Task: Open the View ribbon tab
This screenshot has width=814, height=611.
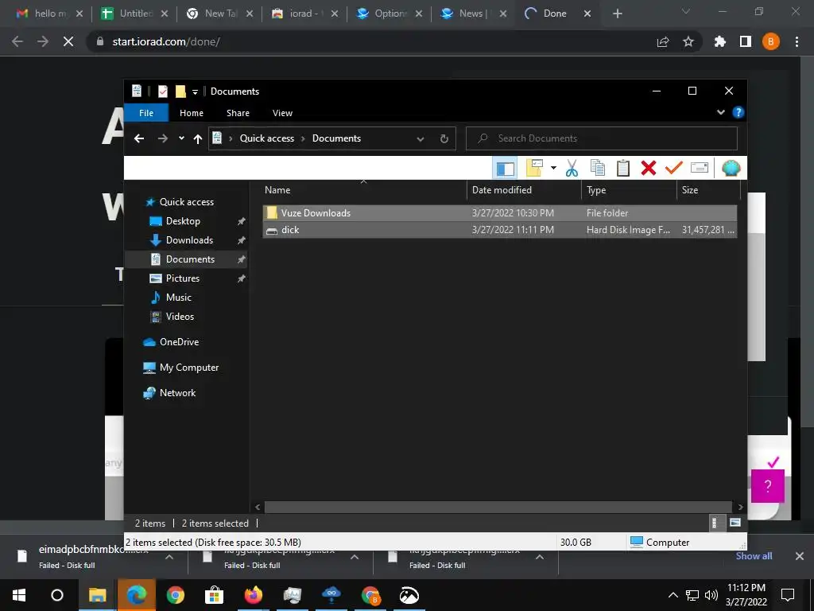Action: coord(282,113)
